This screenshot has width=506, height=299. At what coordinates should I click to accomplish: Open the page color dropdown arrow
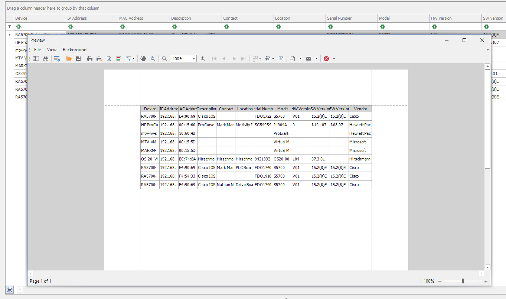pos(273,59)
